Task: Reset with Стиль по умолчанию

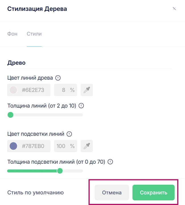Action: (x=36, y=192)
